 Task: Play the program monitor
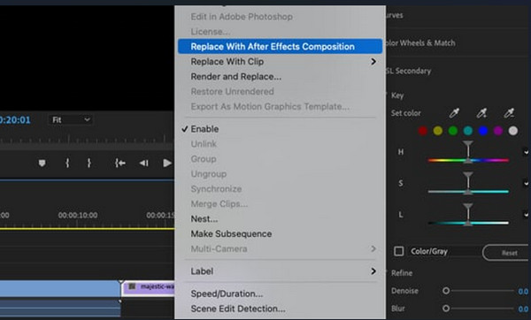pyautogui.click(x=167, y=163)
